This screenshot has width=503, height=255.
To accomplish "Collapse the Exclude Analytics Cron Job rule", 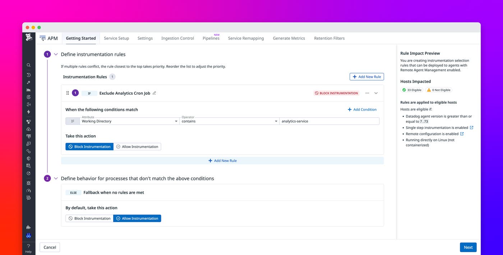I will [376, 93].
